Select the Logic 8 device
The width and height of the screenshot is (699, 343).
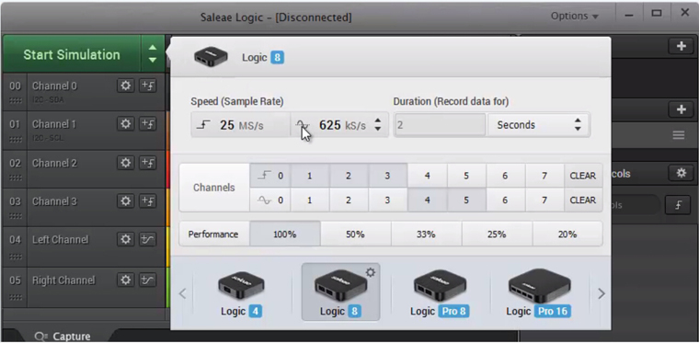tap(341, 292)
